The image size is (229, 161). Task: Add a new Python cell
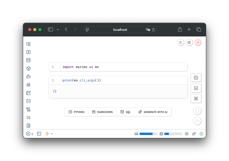pyautogui.click(x=76, y=112)
